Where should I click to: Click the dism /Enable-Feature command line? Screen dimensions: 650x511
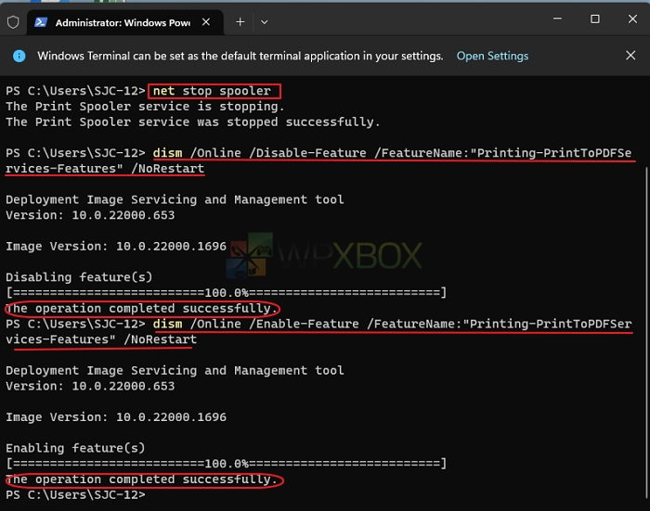318,331
